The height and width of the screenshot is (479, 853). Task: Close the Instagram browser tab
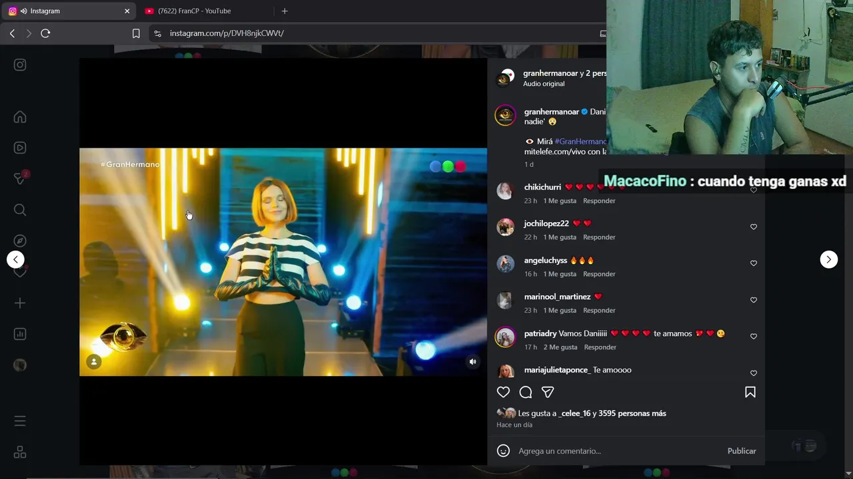pyautogui.click(x=127, y=11)
